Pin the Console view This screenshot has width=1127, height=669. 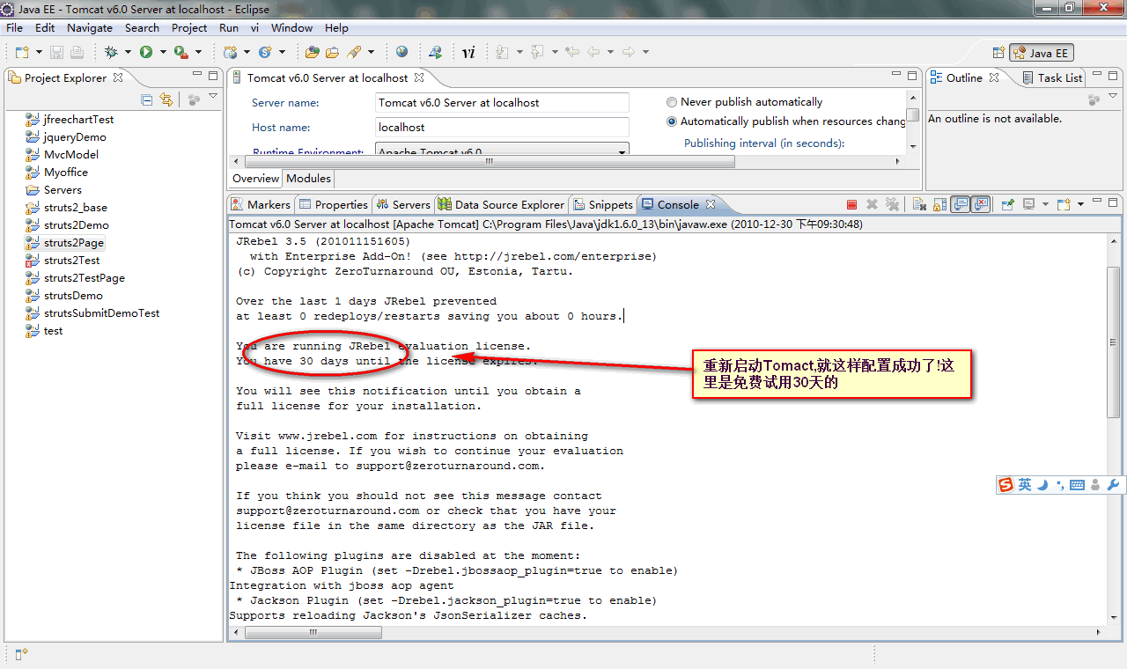point(1008,204)
